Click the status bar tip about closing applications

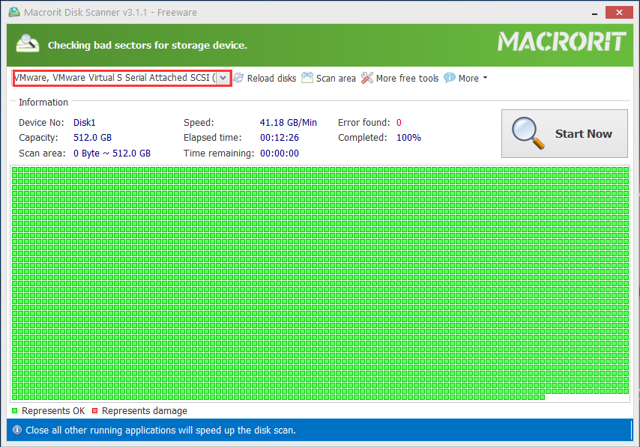(161, 431)
